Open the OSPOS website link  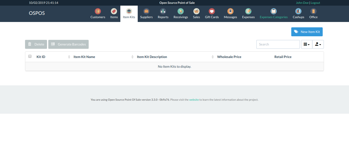pyautogui.click(x=194, y=99)
